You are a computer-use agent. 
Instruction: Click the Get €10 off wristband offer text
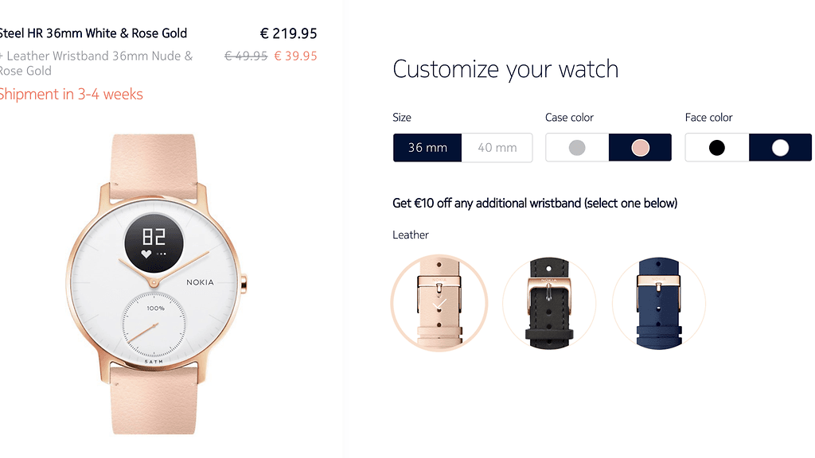tap(535, 203)
